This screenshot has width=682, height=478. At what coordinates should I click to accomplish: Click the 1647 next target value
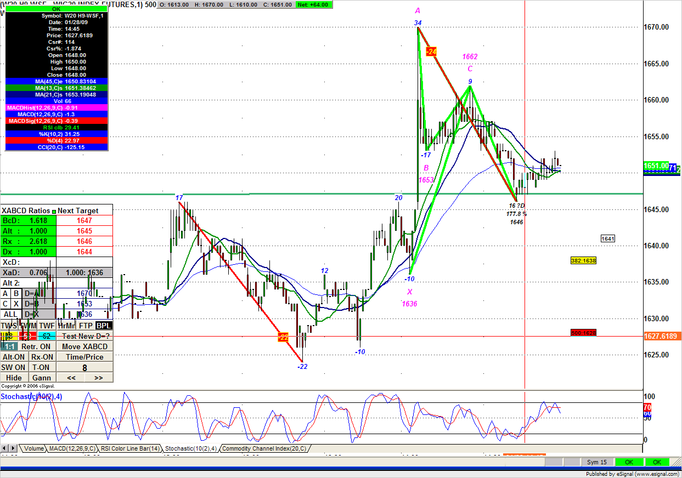pos(84,220)
